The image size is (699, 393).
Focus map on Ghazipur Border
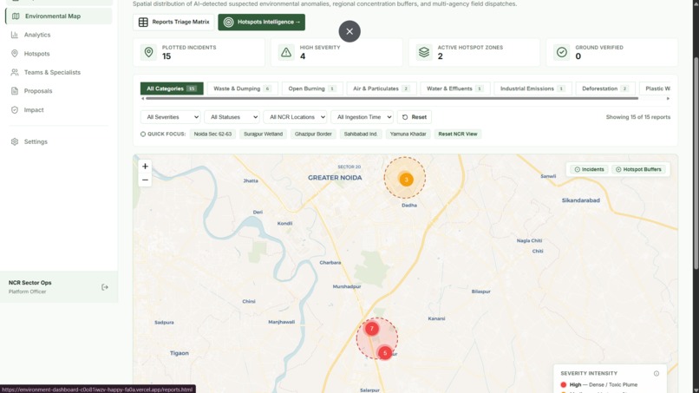pos(313,134)
